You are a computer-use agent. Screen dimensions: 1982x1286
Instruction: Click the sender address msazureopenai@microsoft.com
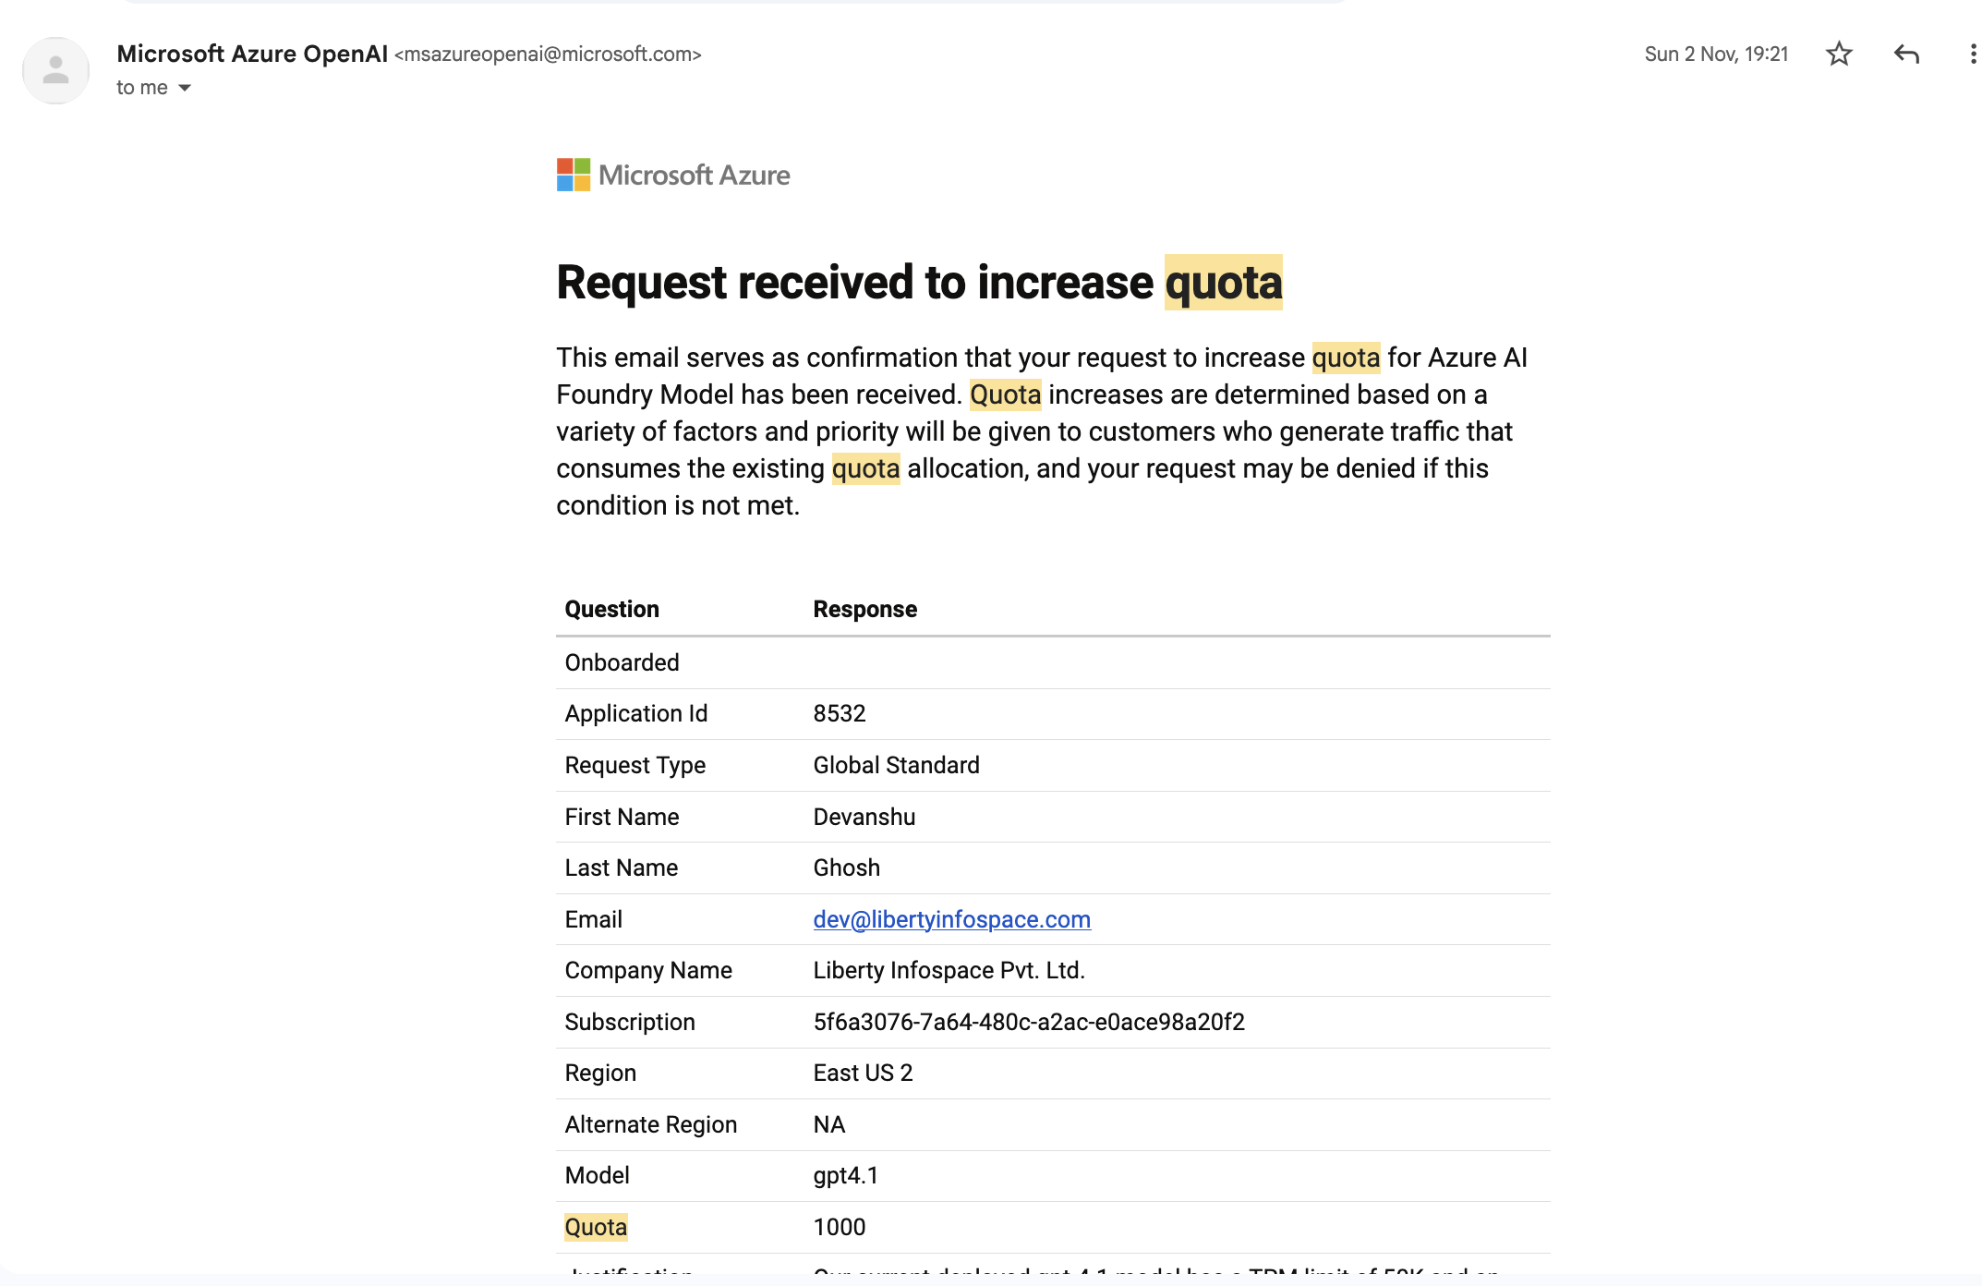coord(548,55)
